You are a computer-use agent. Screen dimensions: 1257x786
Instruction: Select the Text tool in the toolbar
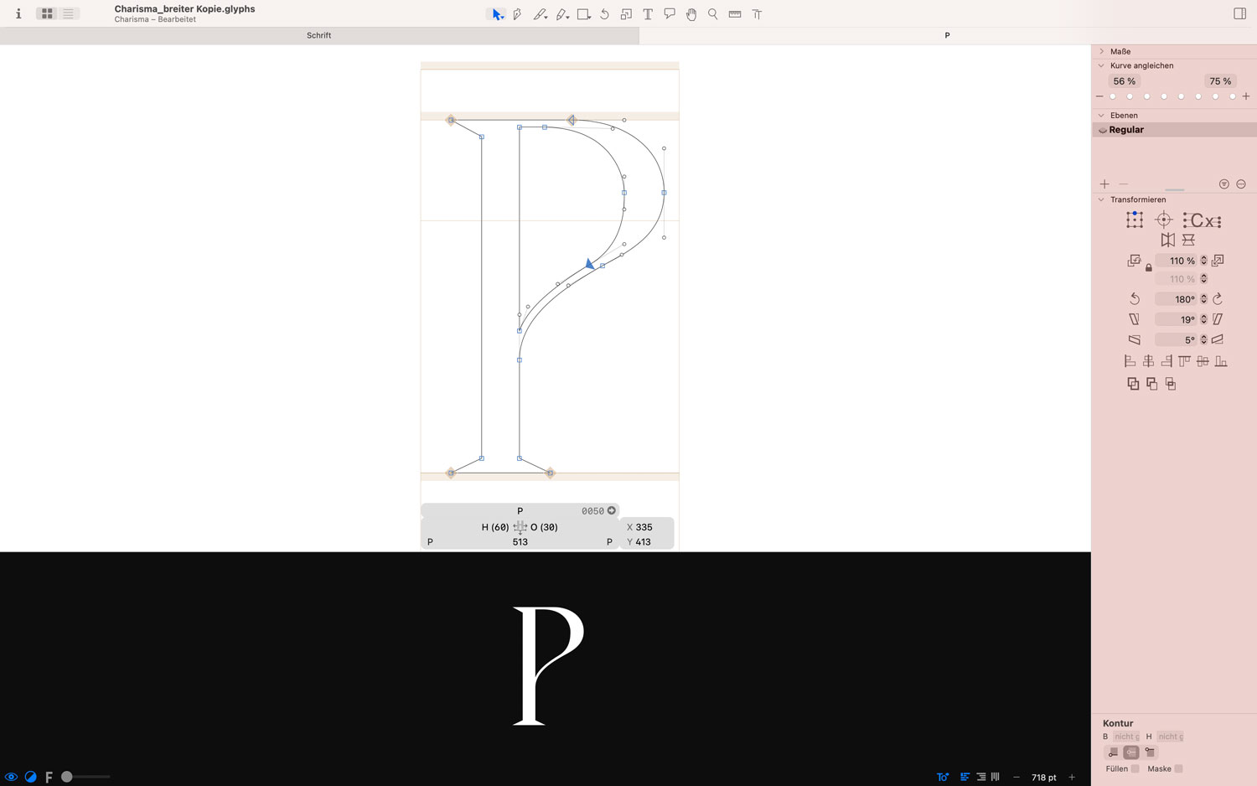648,13
